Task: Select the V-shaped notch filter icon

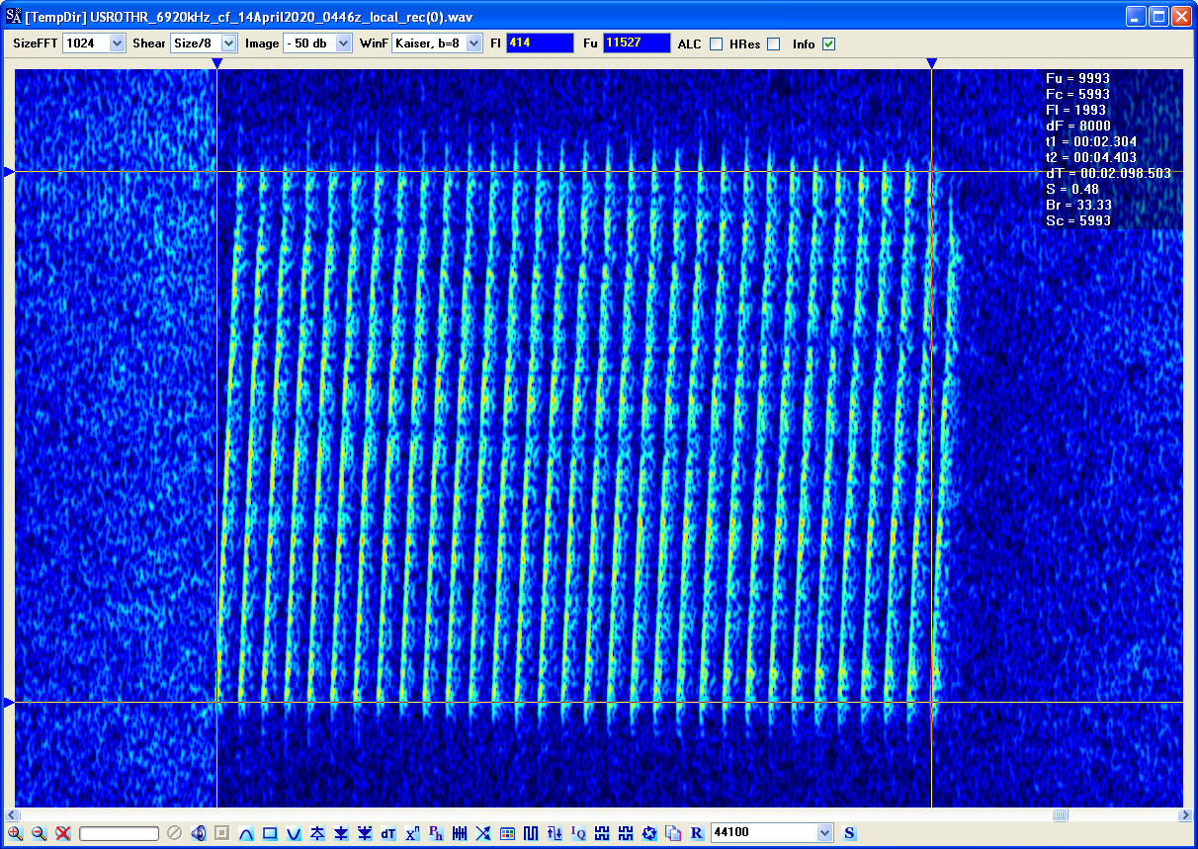Action: 294,833
